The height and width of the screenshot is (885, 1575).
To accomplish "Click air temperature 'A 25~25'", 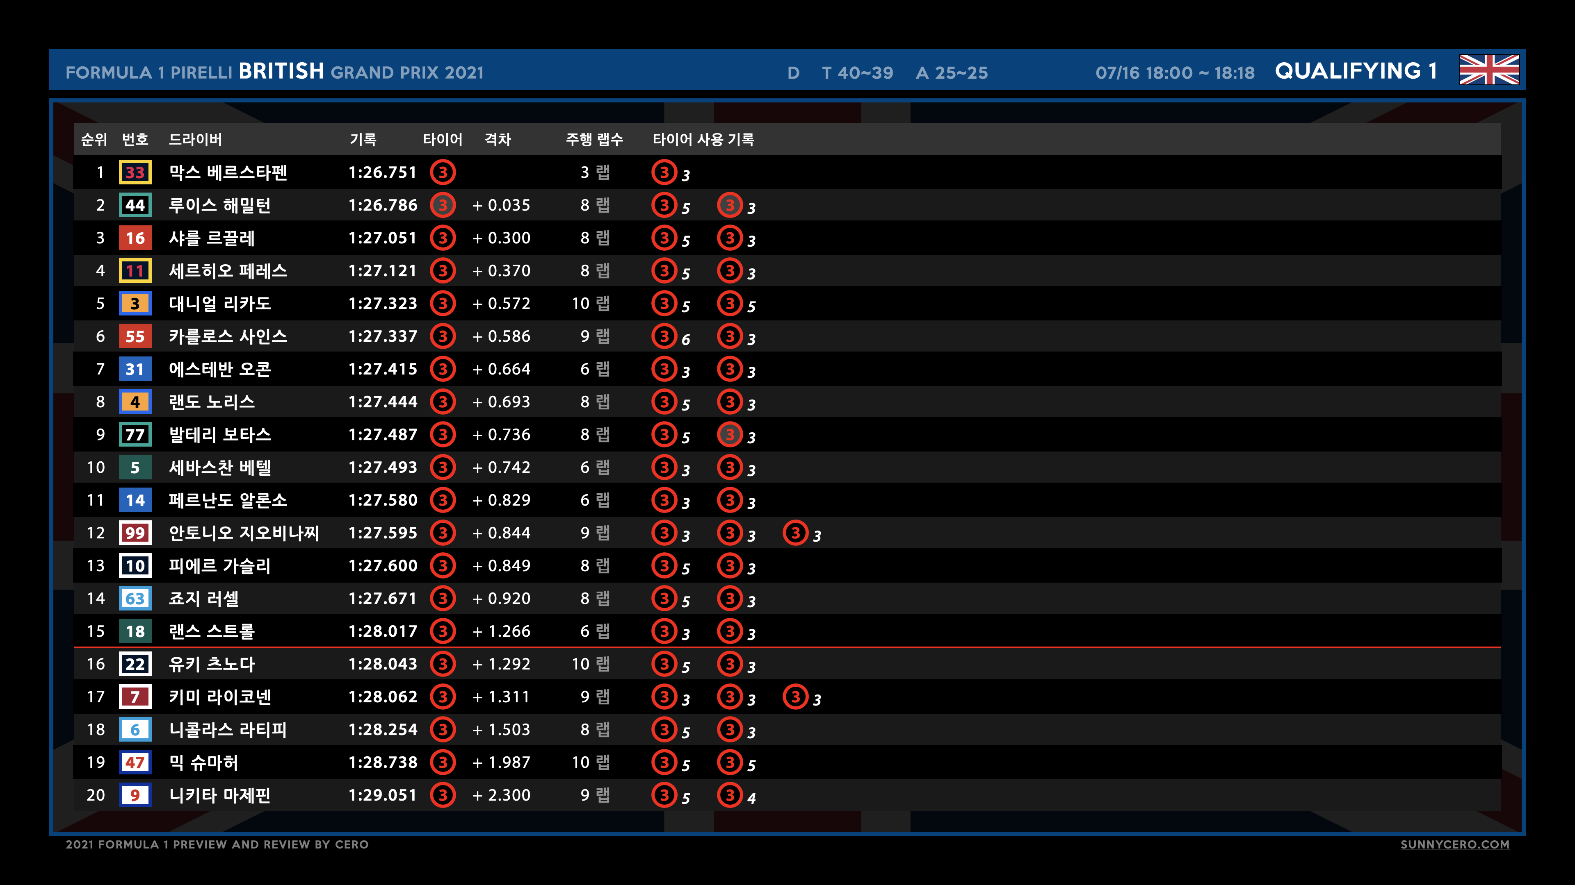I will pos(952,73).
